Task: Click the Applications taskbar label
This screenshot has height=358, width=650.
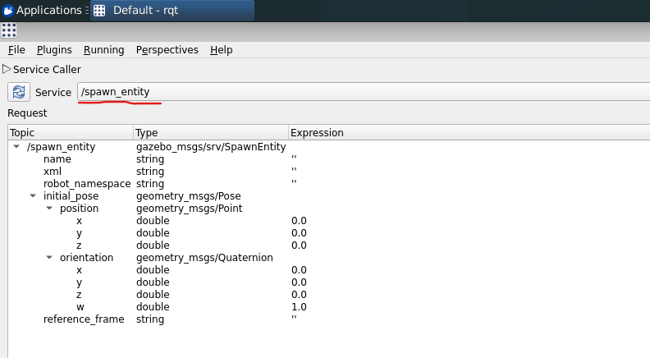Action: [49, 11]
